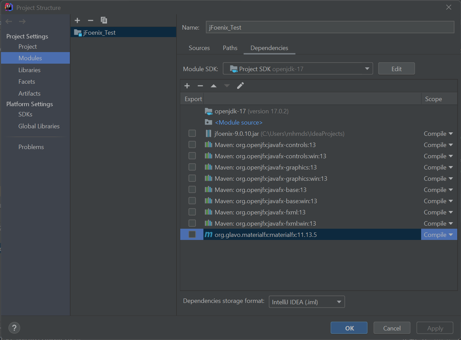Click Edit next to Module SDK
The width and height of the screenshot is (461, 340).
coord(396,69)
